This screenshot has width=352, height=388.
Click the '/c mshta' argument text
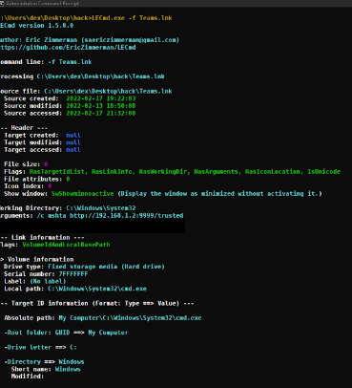(52, 216)
